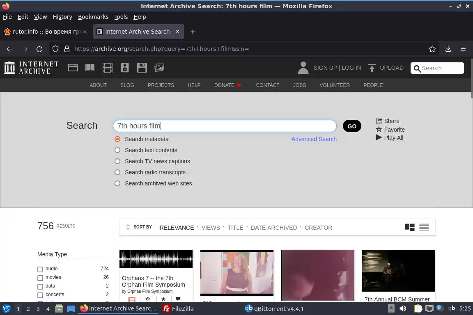The image size is (473, 315).
Task: Click the Upload arrow icon
Action: click(x=372, y=68)
